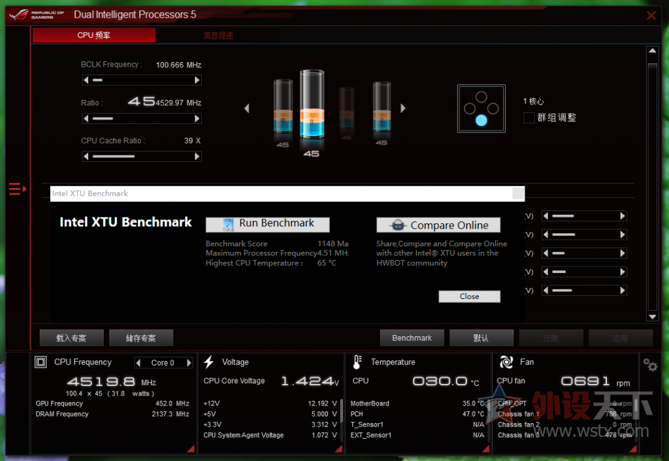Click the GPU Frequency value "452.0 MHz"
The image size is (669, 461).
click(172, 404)
